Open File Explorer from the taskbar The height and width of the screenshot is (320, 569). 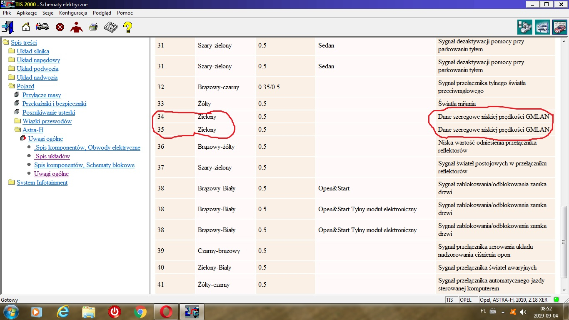coord(89,312)
